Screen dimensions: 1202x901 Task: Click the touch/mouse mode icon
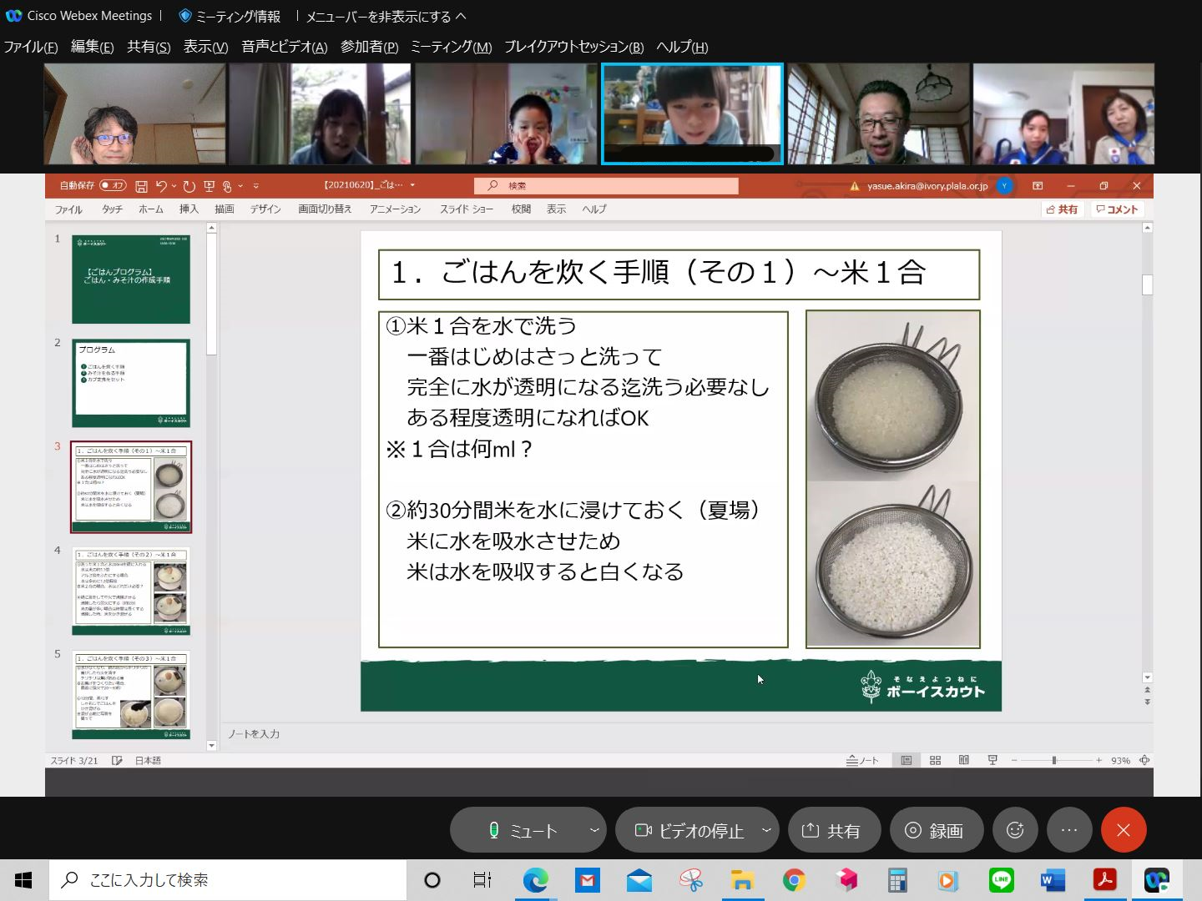227,186
